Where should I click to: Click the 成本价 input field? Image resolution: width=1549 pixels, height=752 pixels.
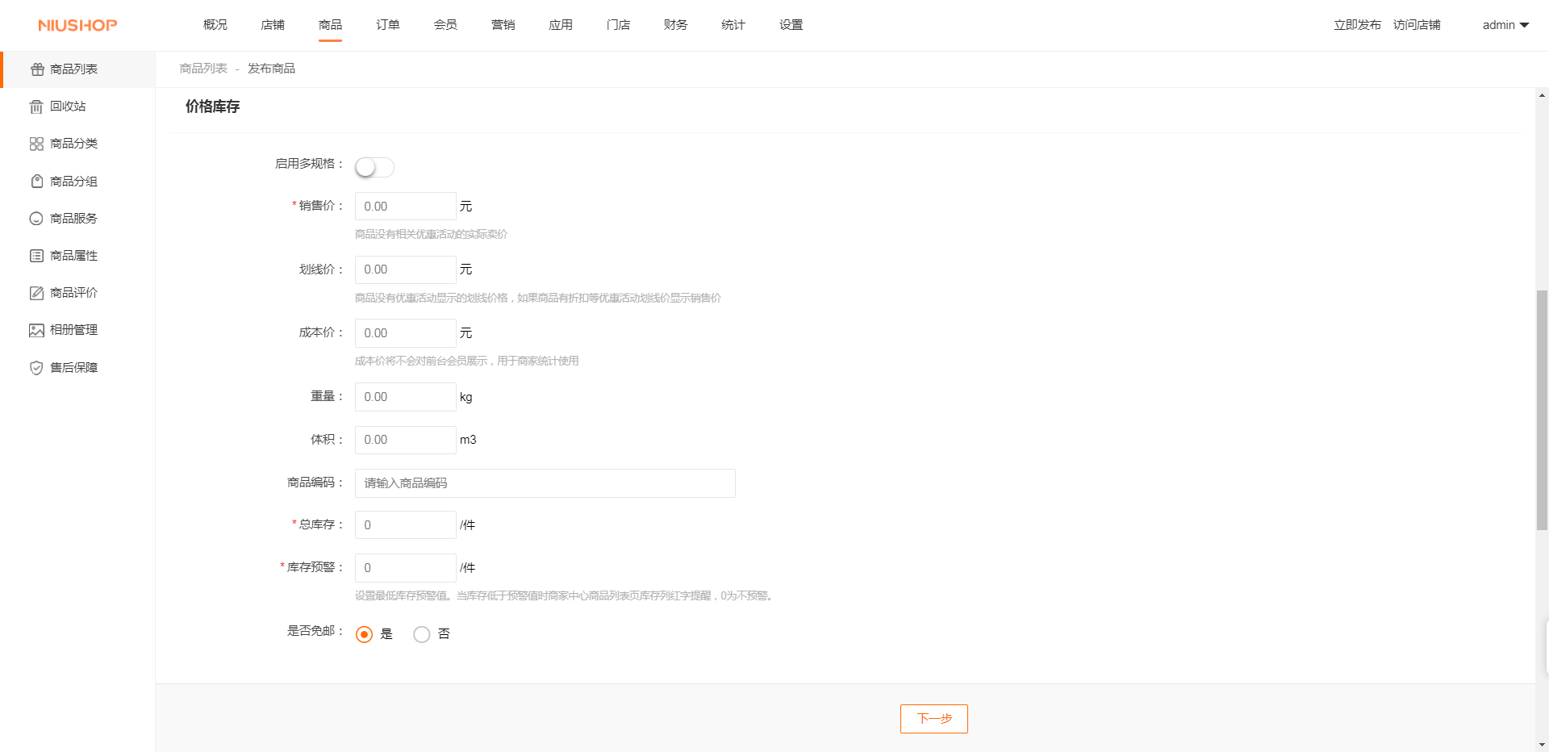click(406, 333)
